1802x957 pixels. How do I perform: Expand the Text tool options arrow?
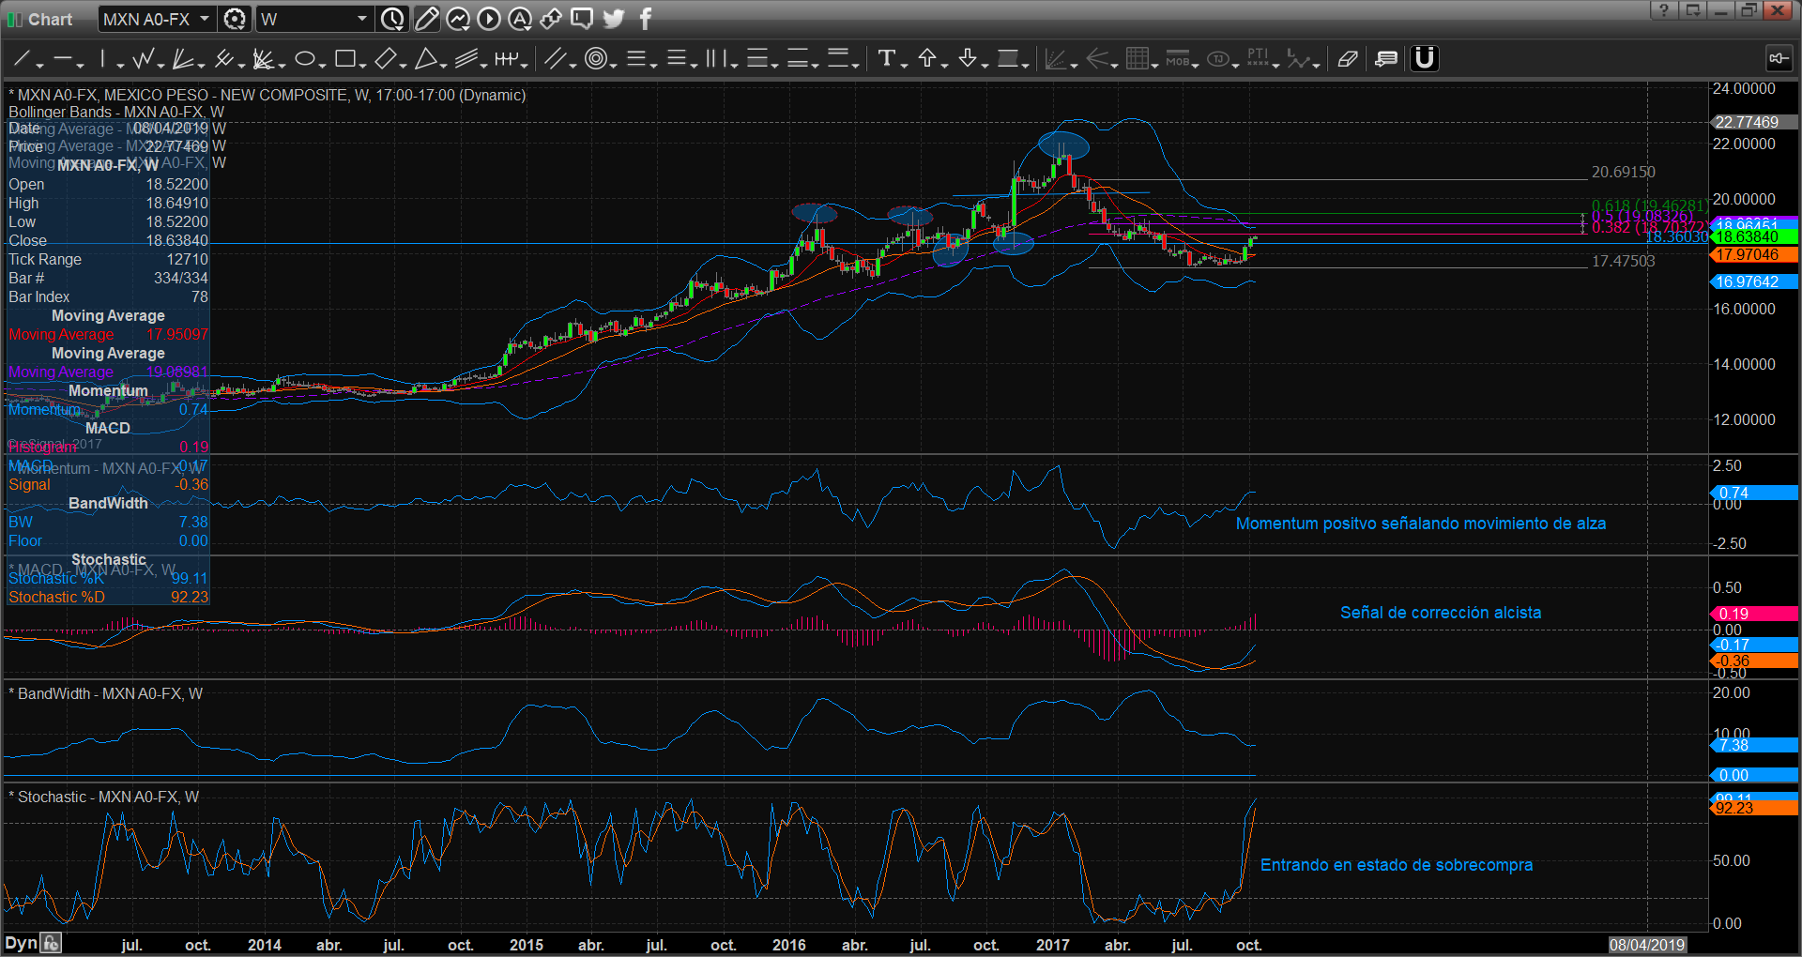[x=904, y=65]
